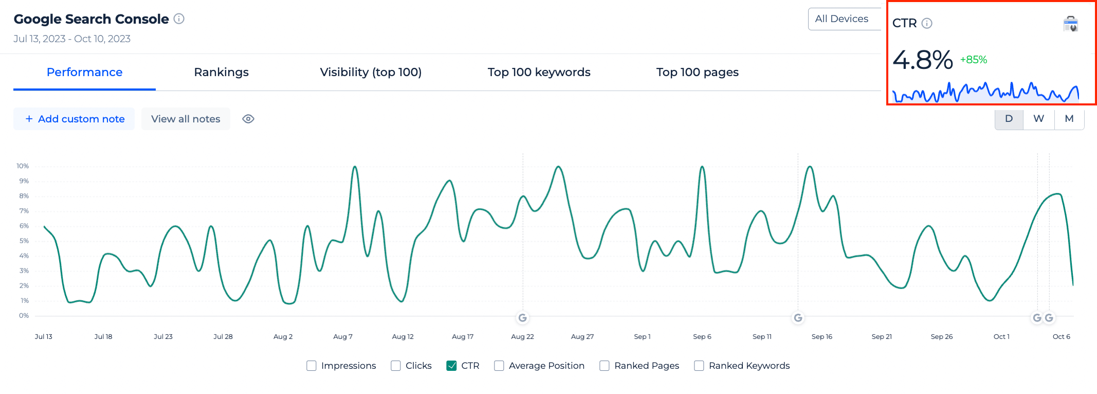Screen dimensions: 1097x394
Task: Open the Top 100 pages tab
Action: click(697, 72)
